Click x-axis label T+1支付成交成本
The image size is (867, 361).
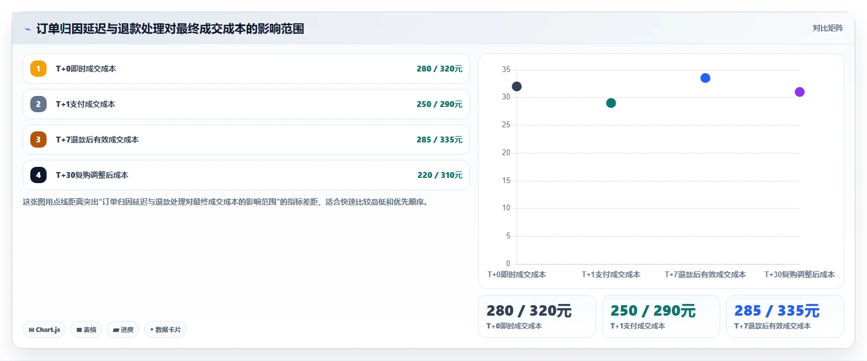tap(611, 274)
